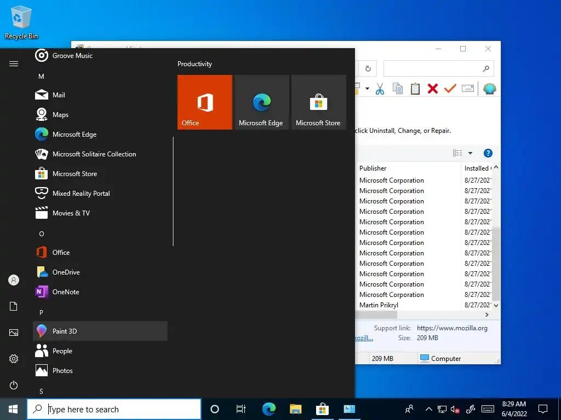Open File Explorer from taskbar
The height and width of the screenshot is (420, 561).
tap(295, 409)
